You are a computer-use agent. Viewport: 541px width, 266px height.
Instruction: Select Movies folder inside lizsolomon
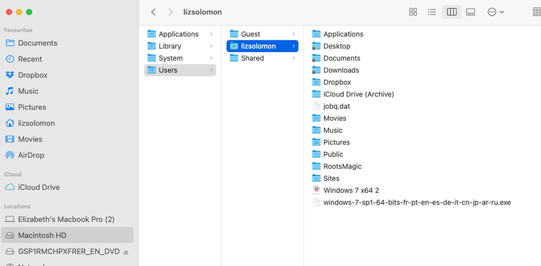[329, 118]
